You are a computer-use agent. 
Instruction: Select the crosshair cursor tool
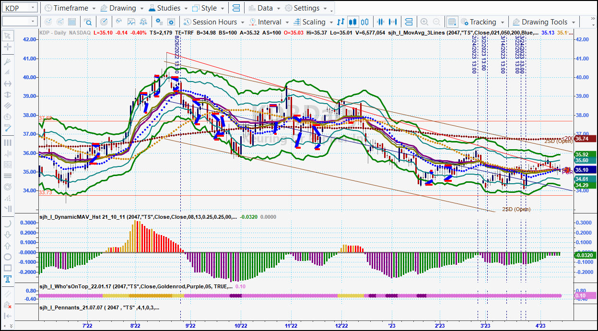click(8, 47)
